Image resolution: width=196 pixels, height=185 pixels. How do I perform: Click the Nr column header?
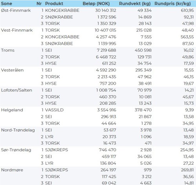click(39, 4)
